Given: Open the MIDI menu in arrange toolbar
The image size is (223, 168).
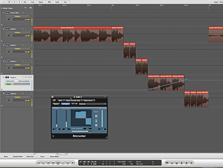Looking at the screenshot, I should click(50, 2).
